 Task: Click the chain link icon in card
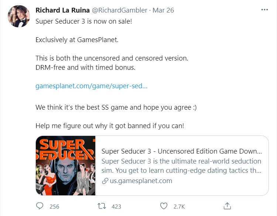pos(105,181)
